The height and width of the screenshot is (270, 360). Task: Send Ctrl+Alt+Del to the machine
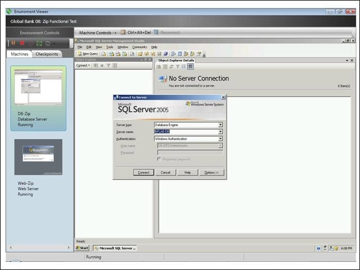pyautogui.click(x=136, y=33)
